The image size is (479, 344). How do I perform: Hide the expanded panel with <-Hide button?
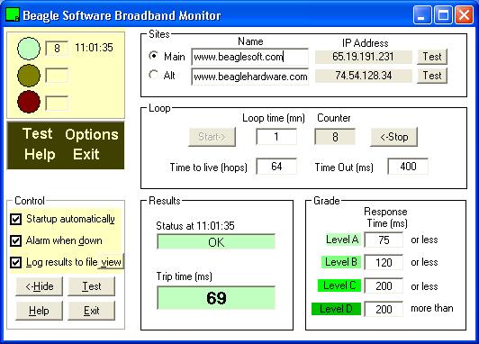tap(39, 286)
